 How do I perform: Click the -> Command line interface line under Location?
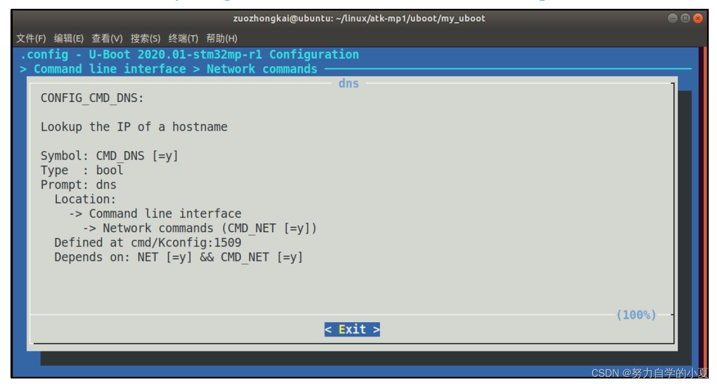[155, 214]
